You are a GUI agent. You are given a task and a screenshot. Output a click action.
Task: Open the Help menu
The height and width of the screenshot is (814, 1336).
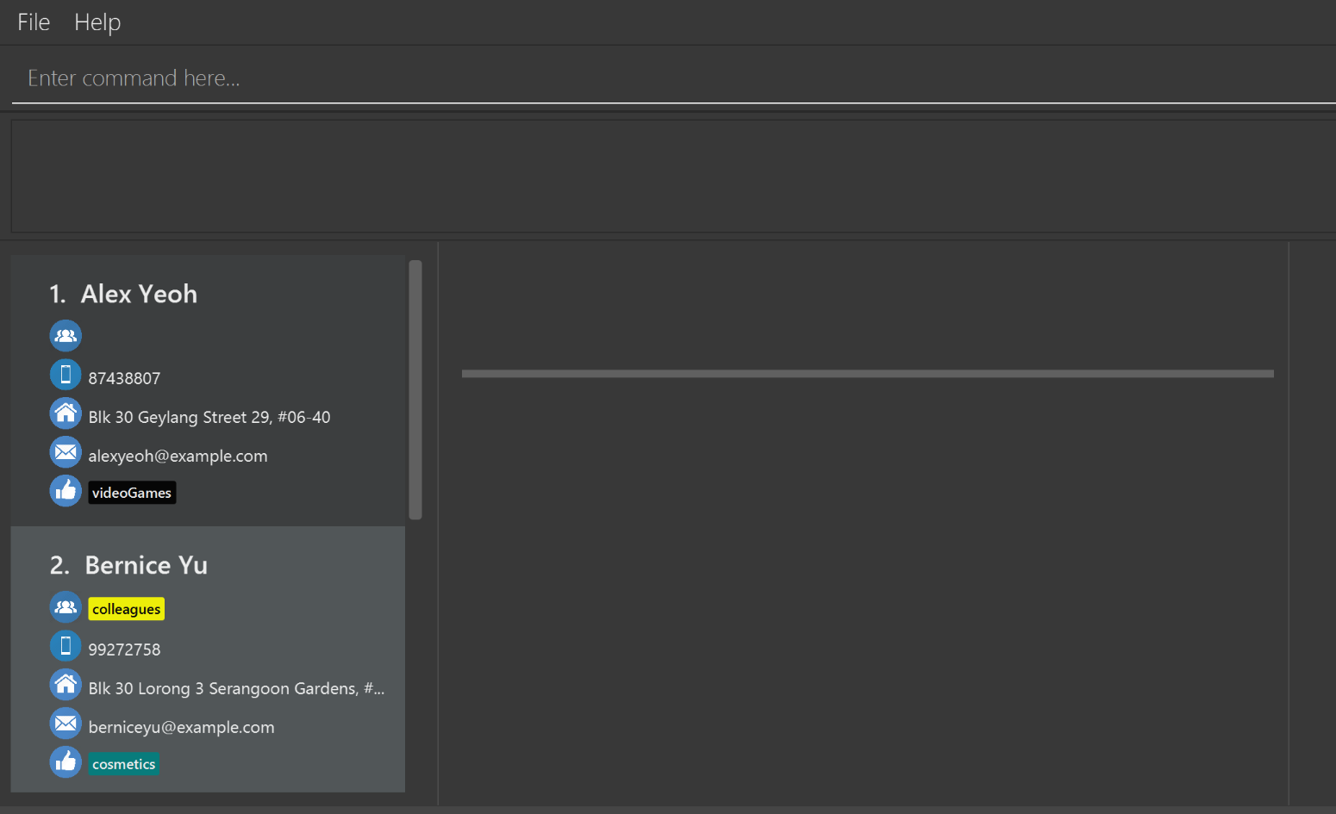[x=97, y=22]
